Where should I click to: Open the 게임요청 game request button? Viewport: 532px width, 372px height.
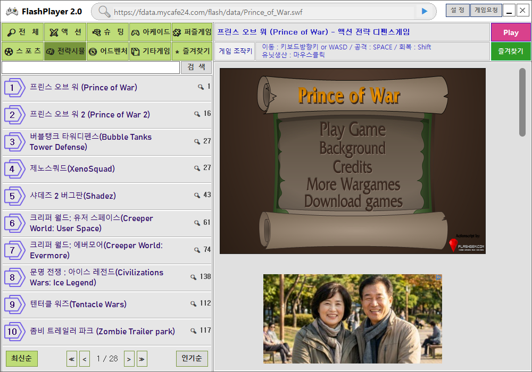click(486, 11)
